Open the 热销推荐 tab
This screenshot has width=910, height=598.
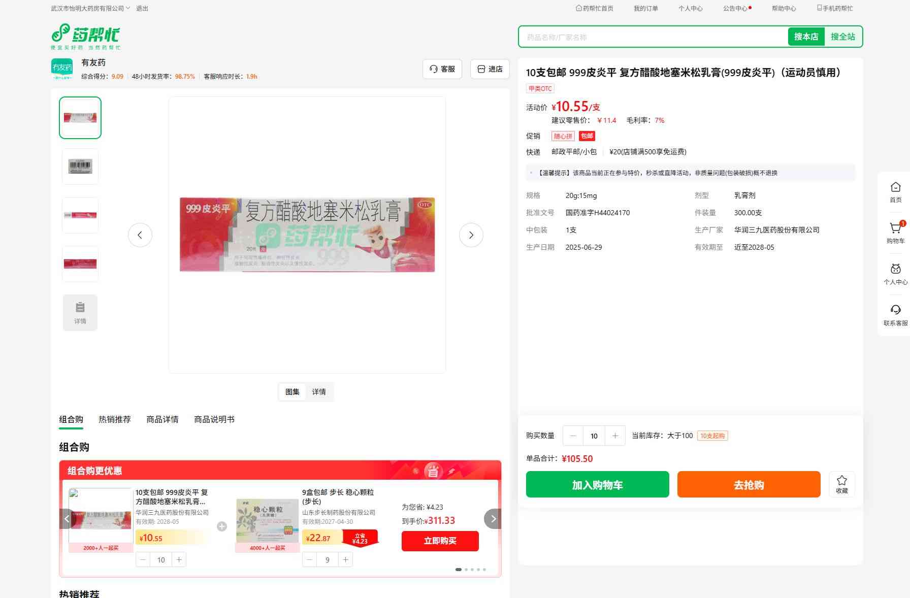[x=114, y=419]
